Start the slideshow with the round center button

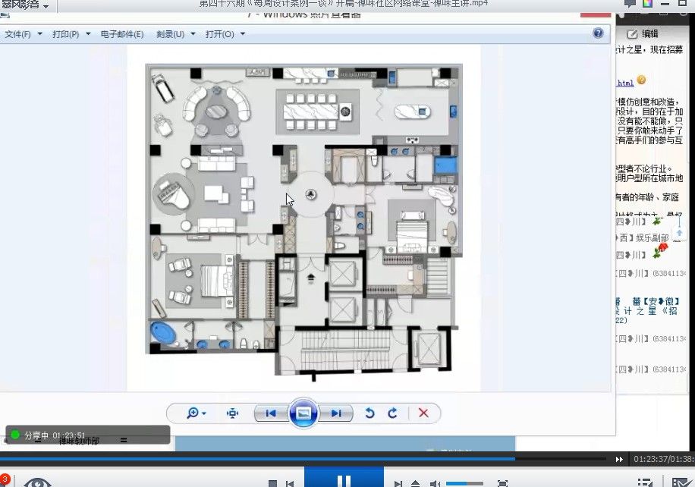(x=303, y=413)
